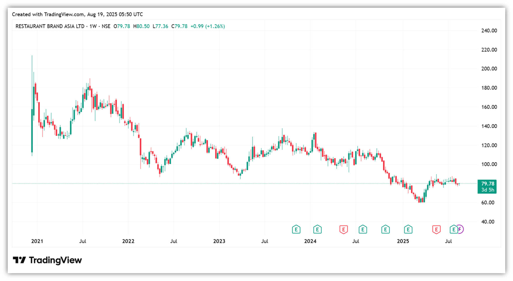Click the 100.00 level on price axis
This screenshot has height=281, width=513.
489,164
